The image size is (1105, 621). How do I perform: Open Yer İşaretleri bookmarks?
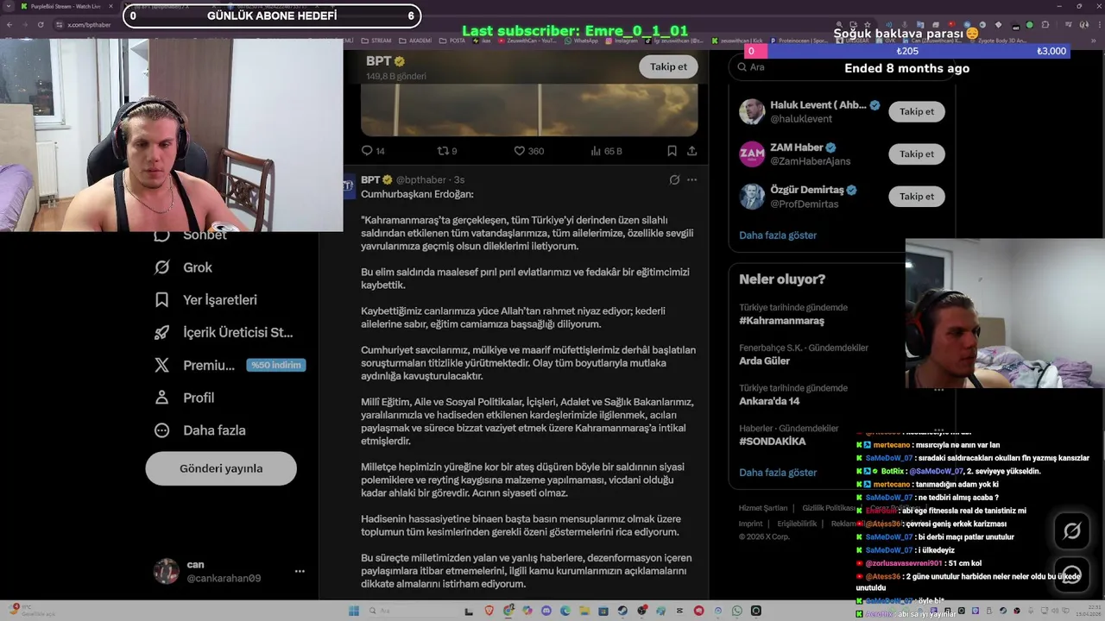[205, 300]
